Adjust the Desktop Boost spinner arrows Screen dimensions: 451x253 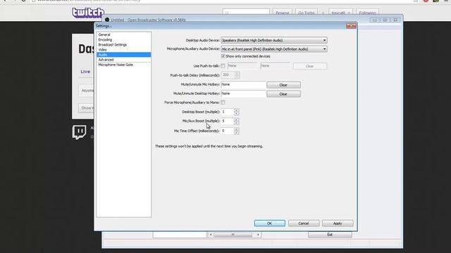pyautogui.click(x=236, y=112)
